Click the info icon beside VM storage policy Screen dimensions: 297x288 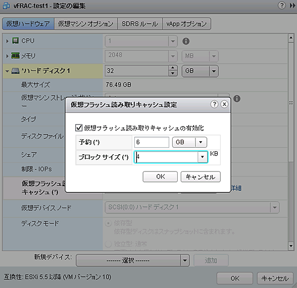237,98
